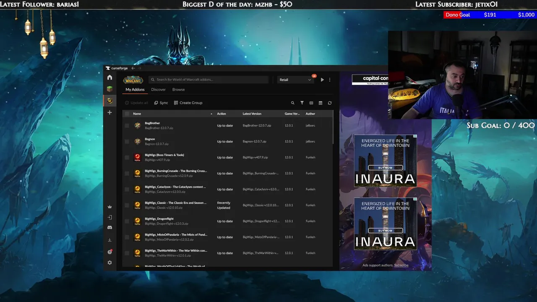Add a new game with plus icon

[109, 112]
